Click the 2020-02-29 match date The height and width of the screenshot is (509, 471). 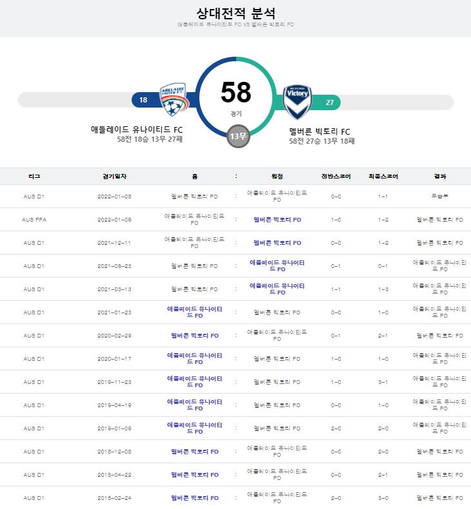click(114, 336)
